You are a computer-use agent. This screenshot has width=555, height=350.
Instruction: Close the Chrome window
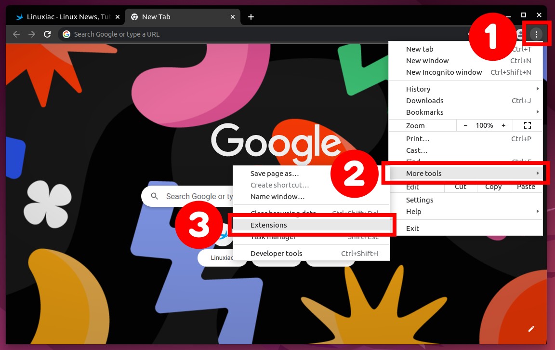539,15
